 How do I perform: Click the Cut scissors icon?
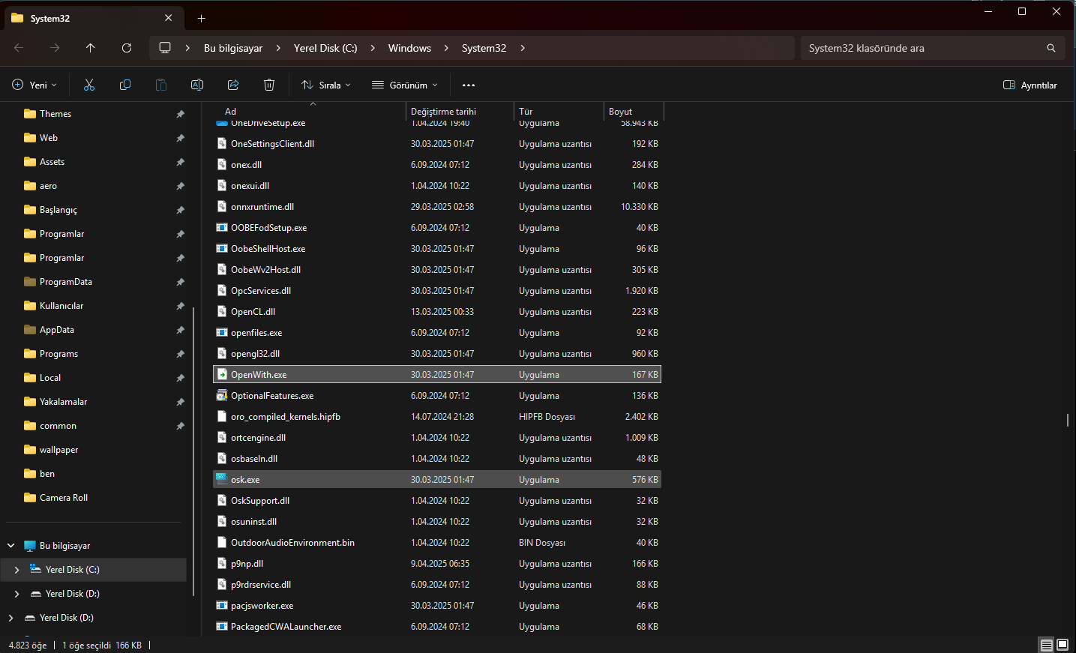pos(89,85)
